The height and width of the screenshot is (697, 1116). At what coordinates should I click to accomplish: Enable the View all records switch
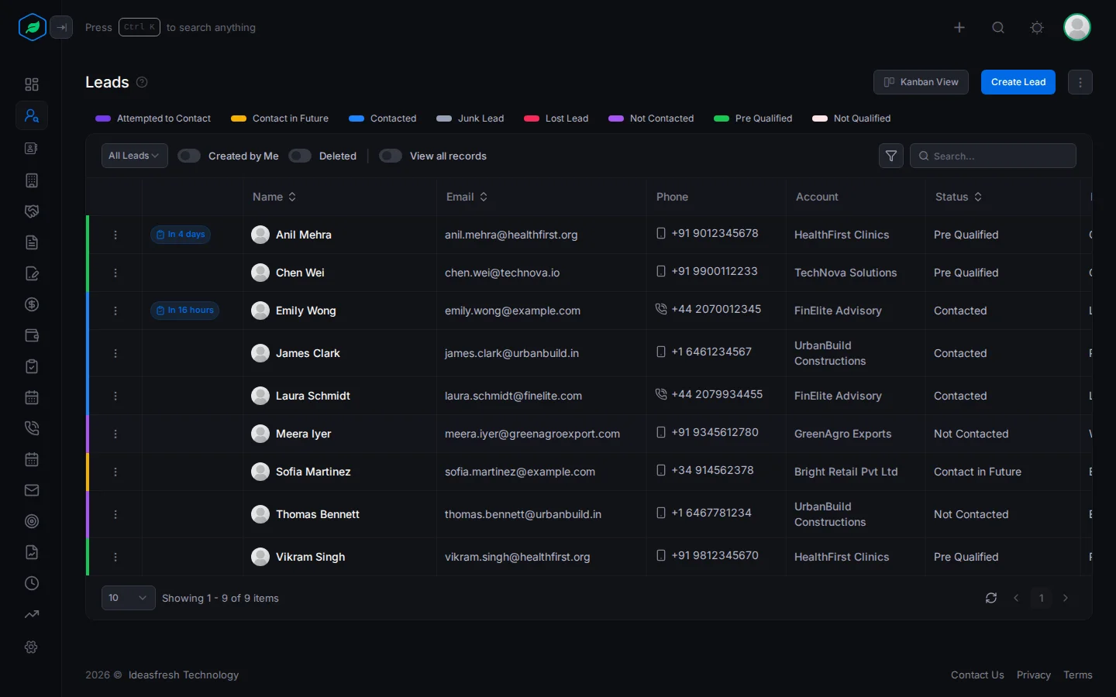coord(391,156)
